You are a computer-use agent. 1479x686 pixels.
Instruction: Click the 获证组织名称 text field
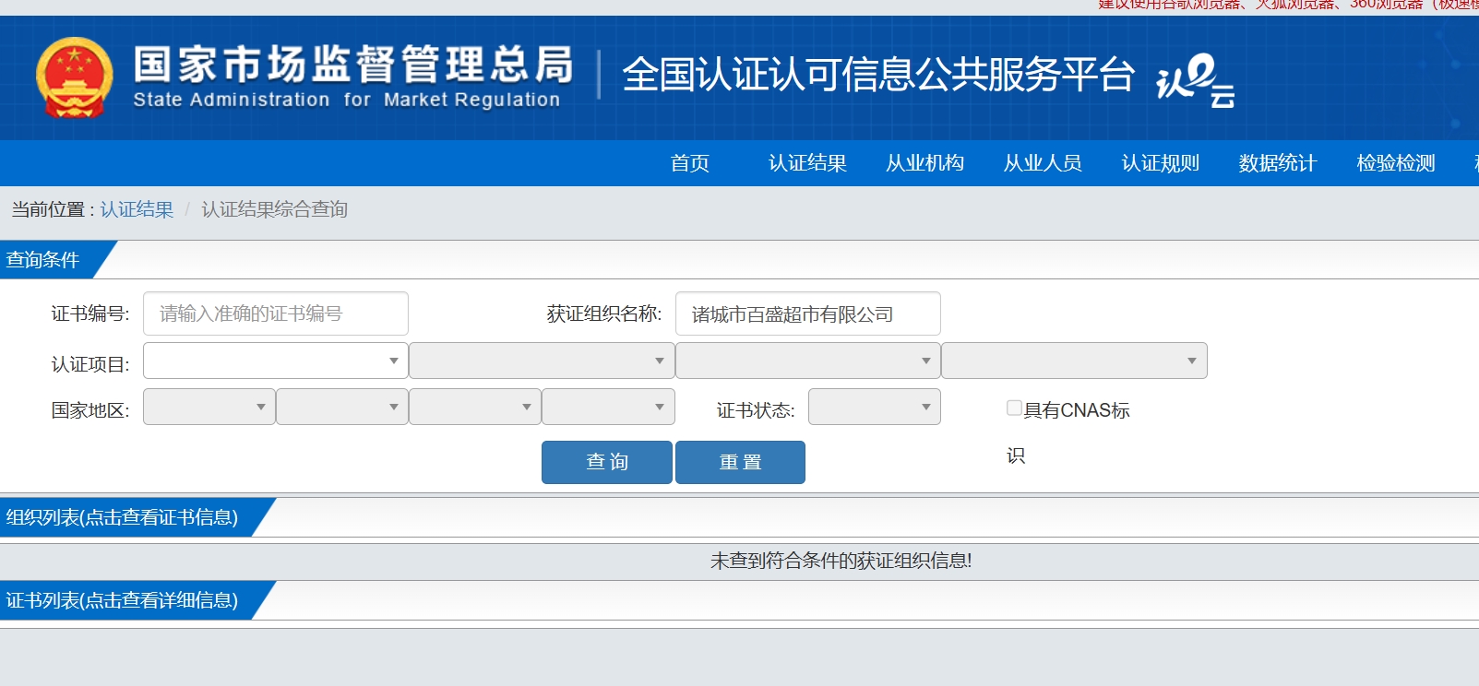point(807,313)
